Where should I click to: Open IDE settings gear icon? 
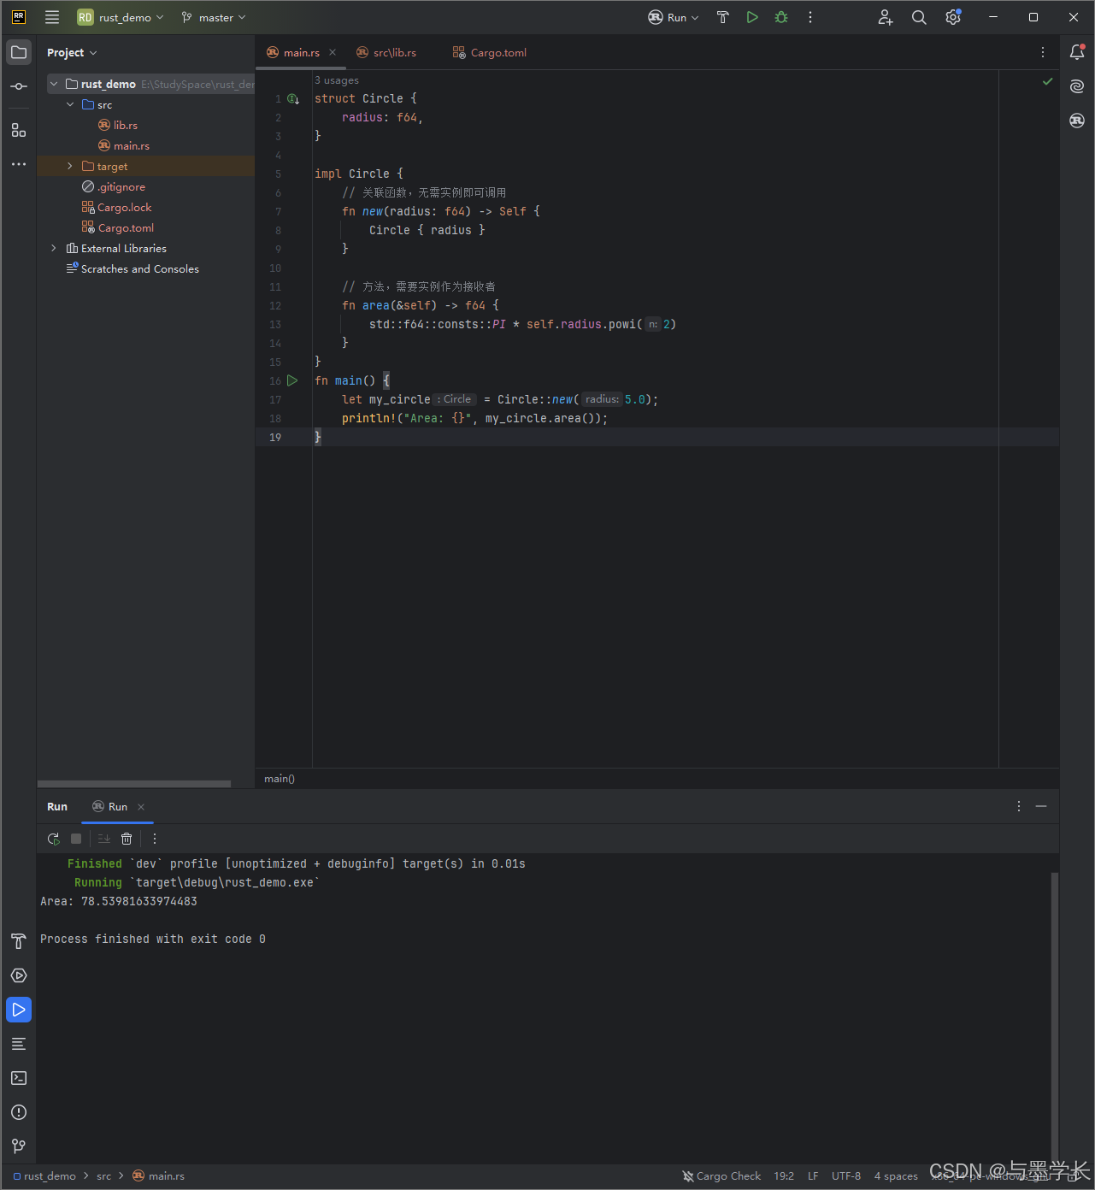[x=953, y=17]
